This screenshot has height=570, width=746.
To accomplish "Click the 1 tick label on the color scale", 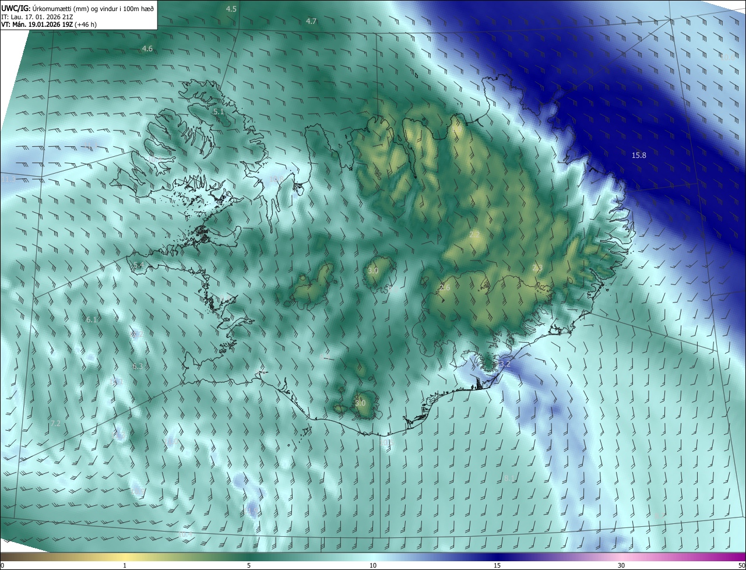I will 125,566.
